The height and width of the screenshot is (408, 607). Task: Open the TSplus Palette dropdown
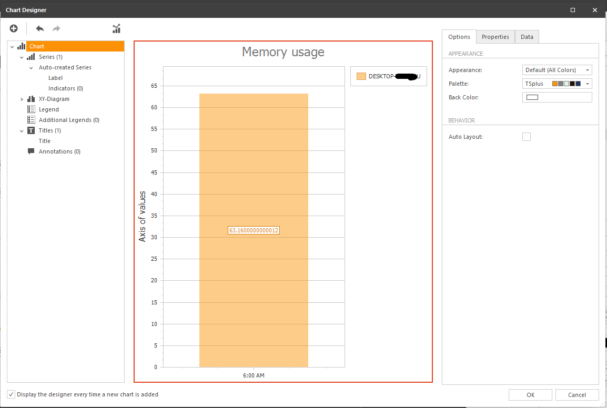click(x=588, y=83)
